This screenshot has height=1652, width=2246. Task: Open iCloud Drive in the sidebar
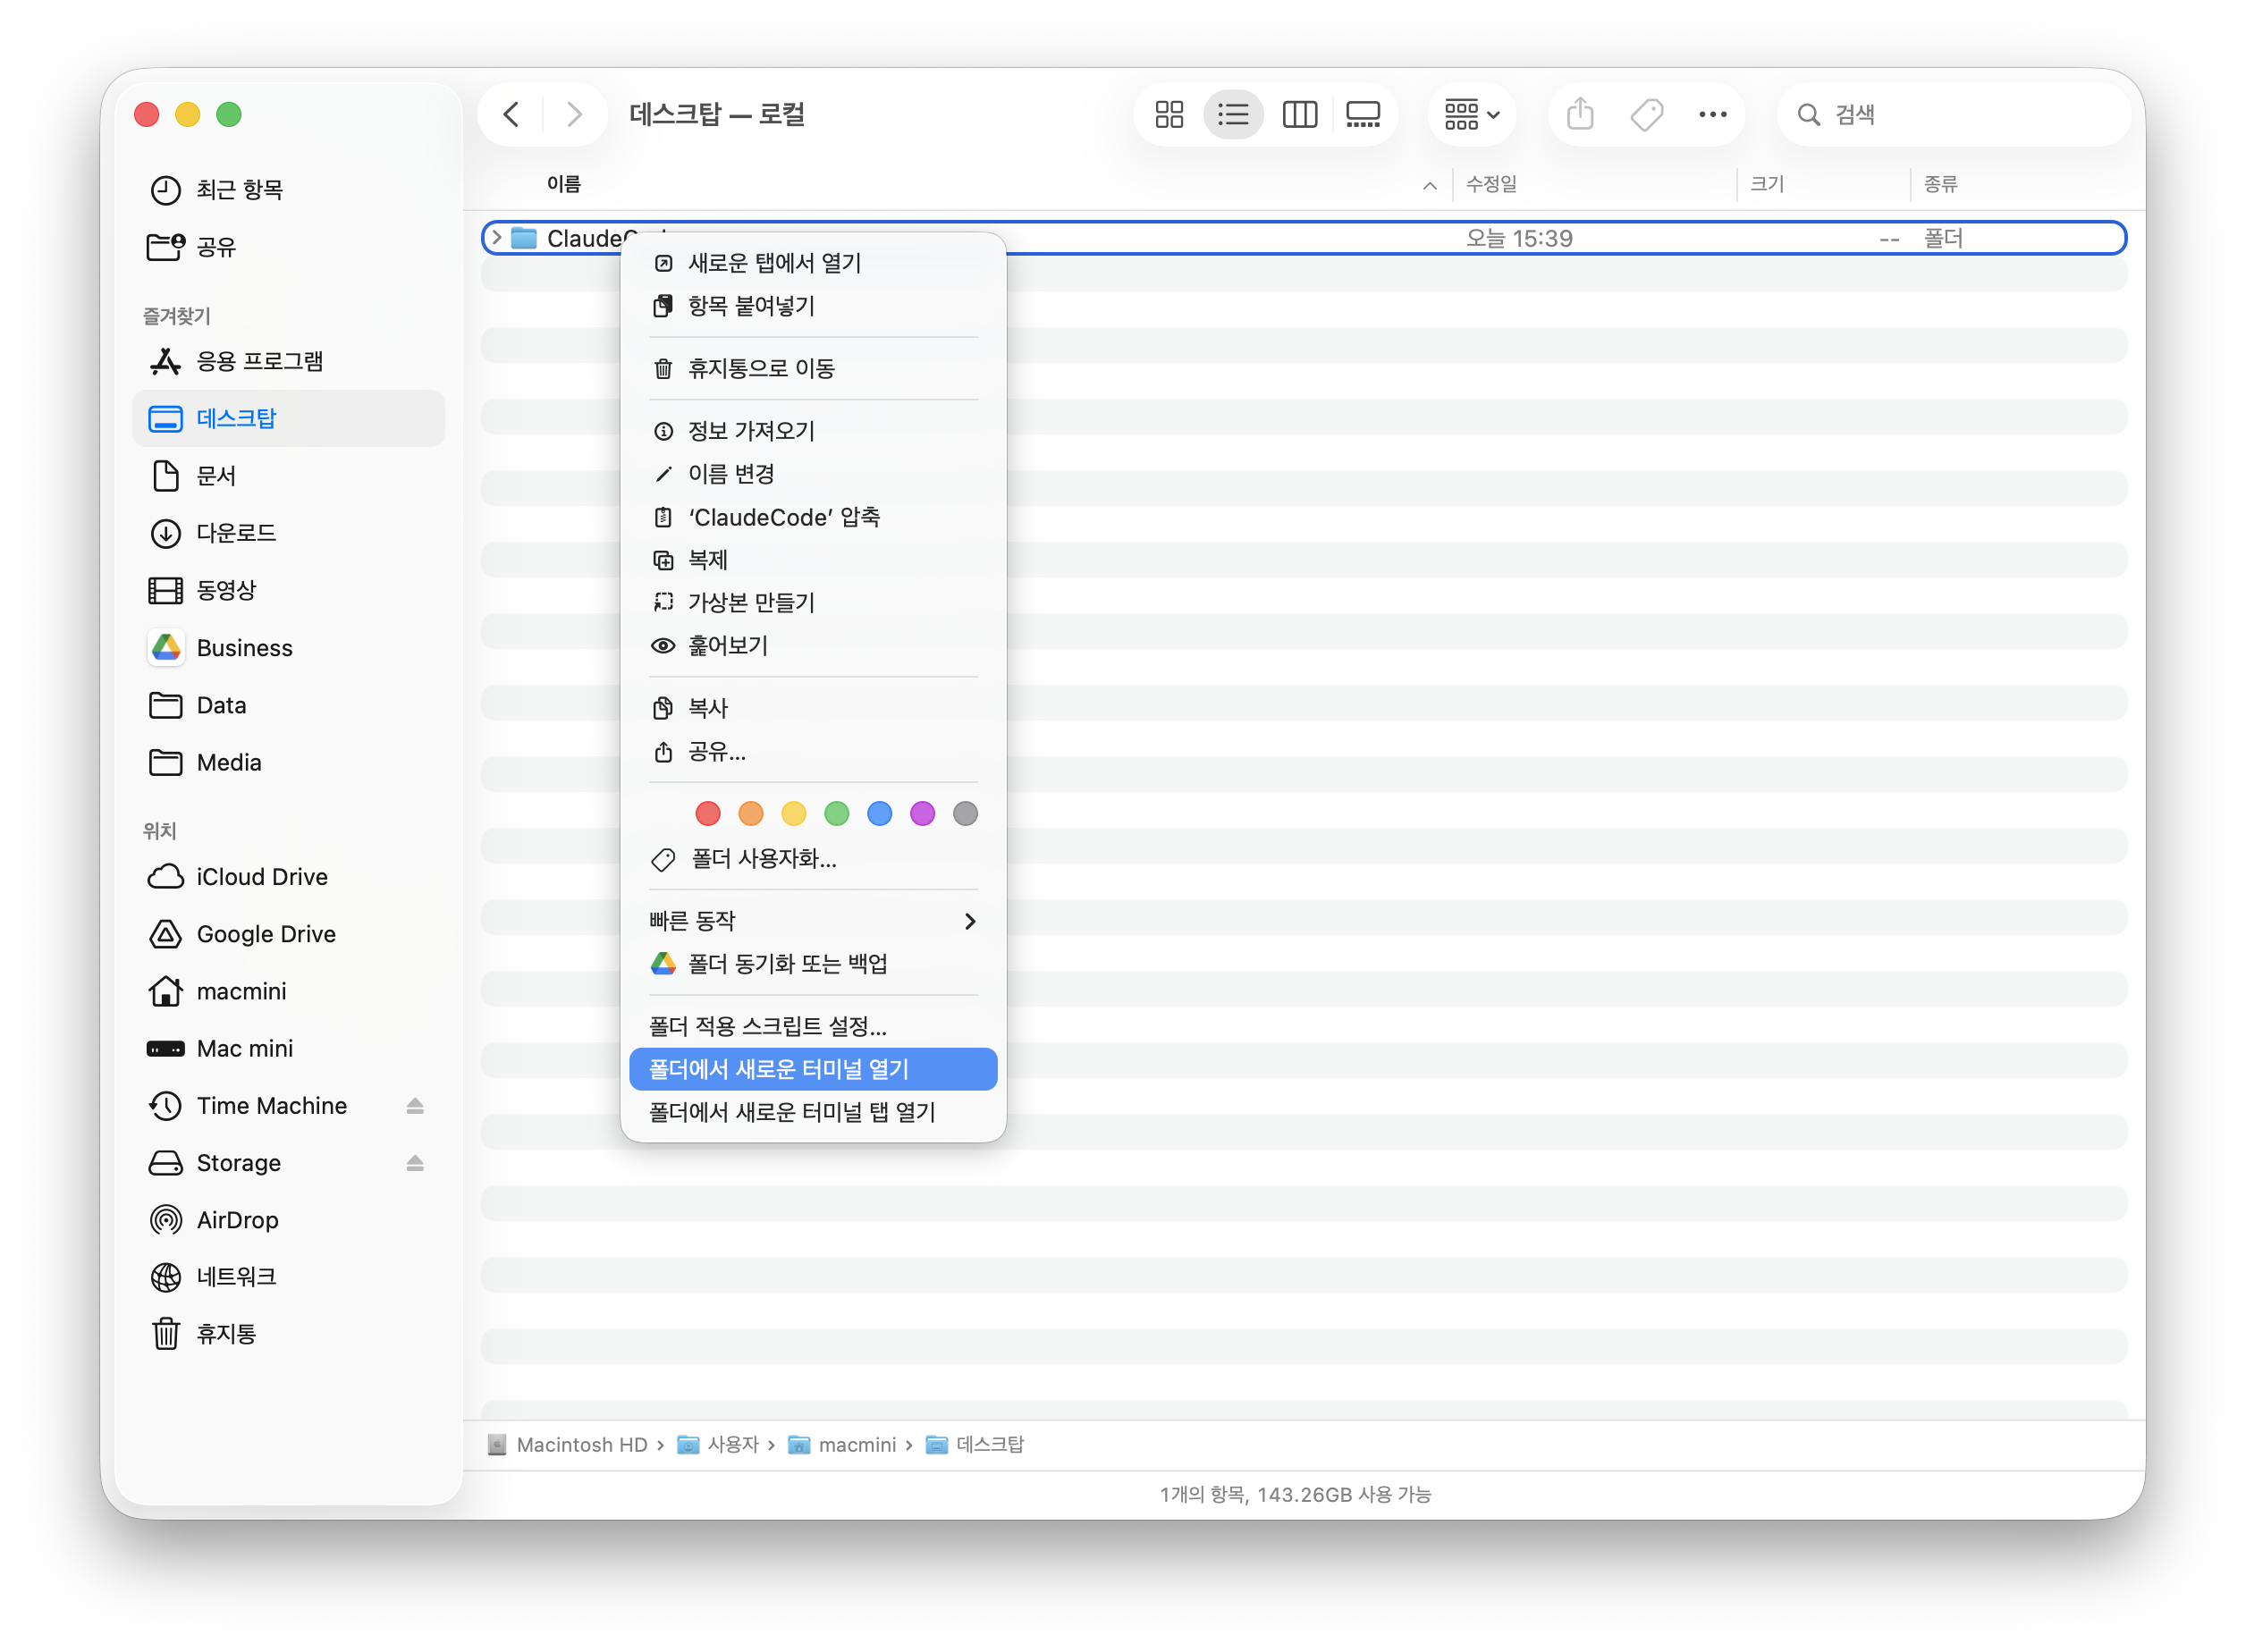click(288, 877)
